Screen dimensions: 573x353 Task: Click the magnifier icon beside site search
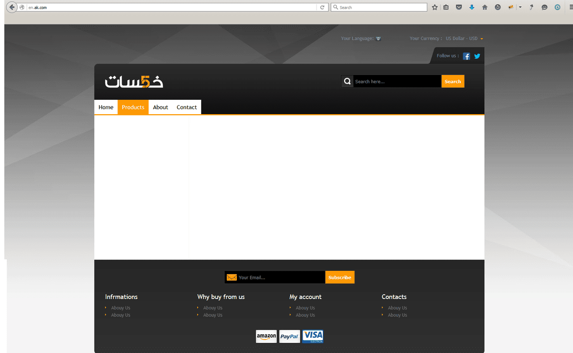point(347,81)
